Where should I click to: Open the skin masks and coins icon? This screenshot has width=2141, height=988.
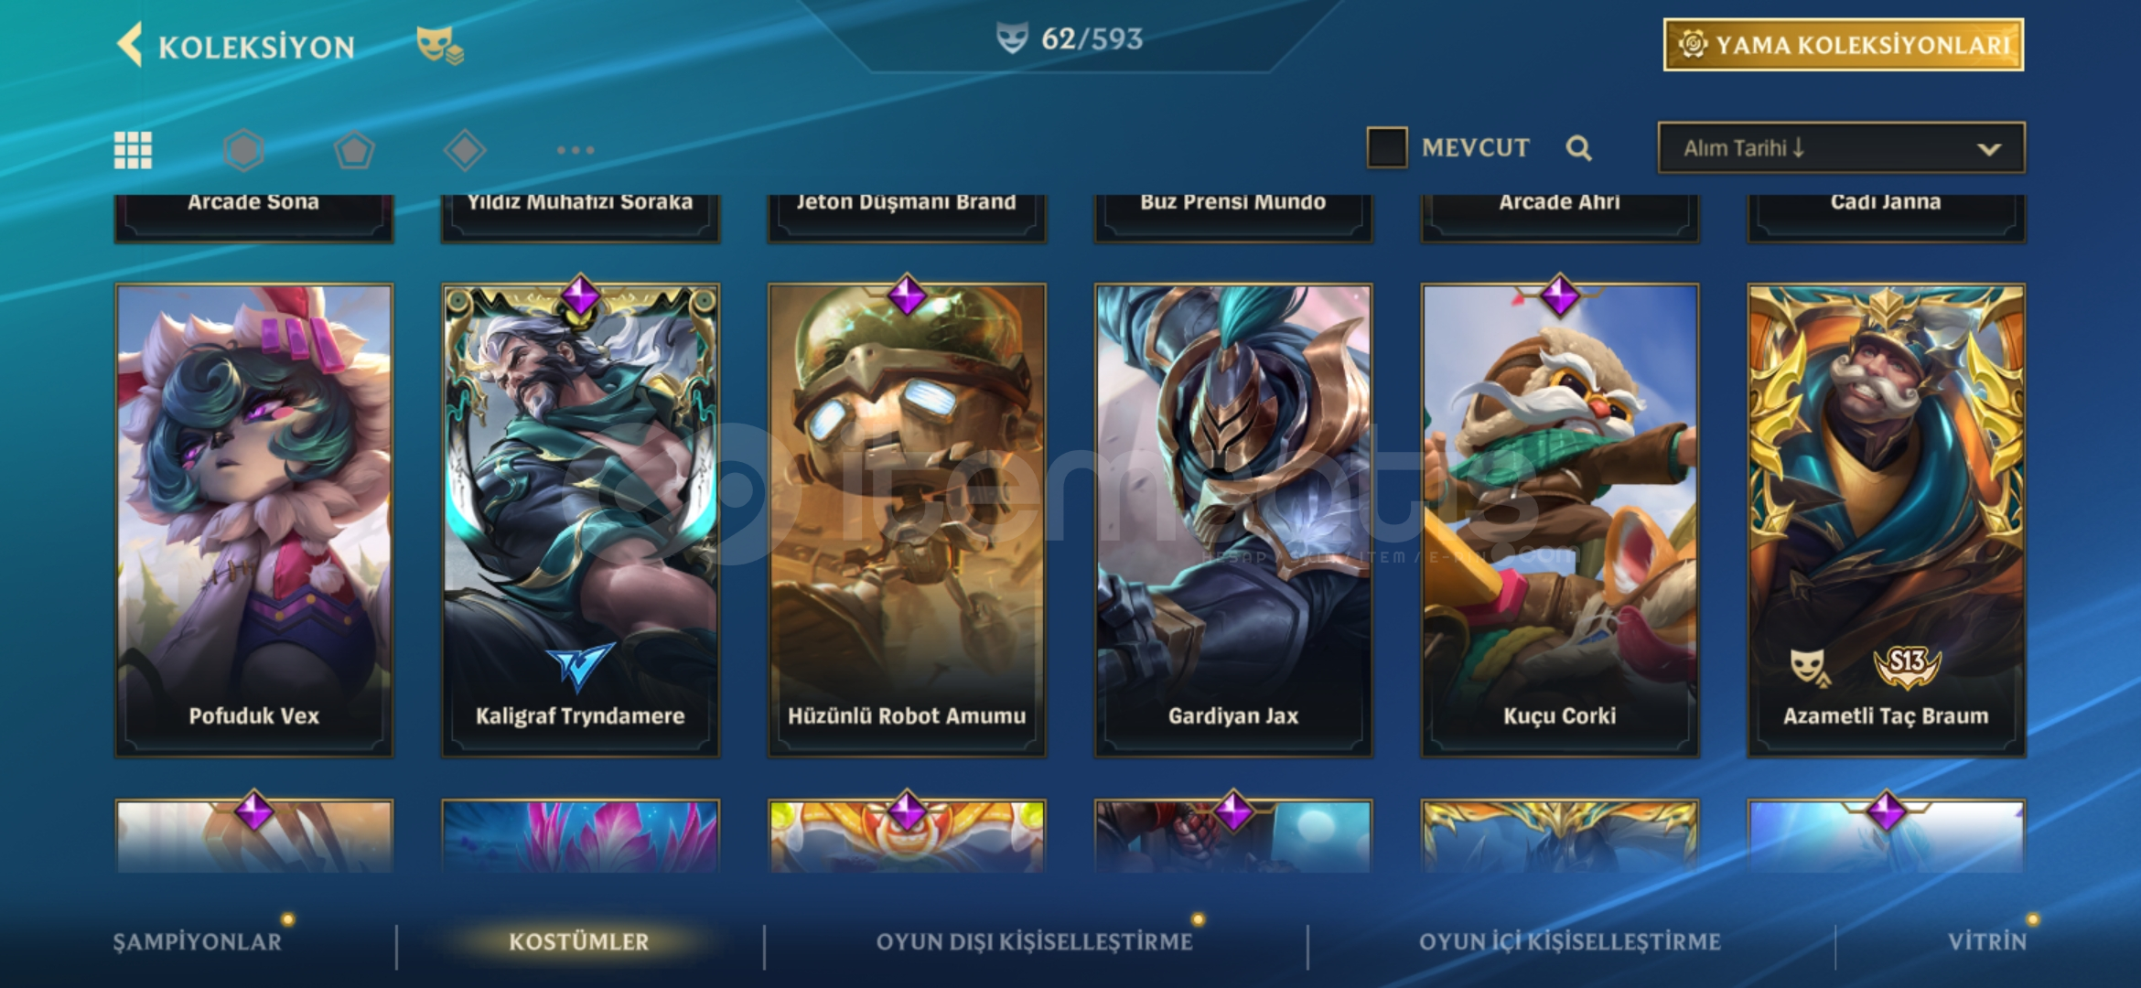pyautogui.click(x=440, y=45)
